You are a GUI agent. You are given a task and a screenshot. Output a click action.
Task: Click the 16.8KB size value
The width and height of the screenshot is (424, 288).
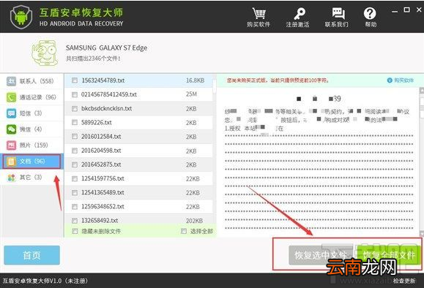click(x=196, y=80)
